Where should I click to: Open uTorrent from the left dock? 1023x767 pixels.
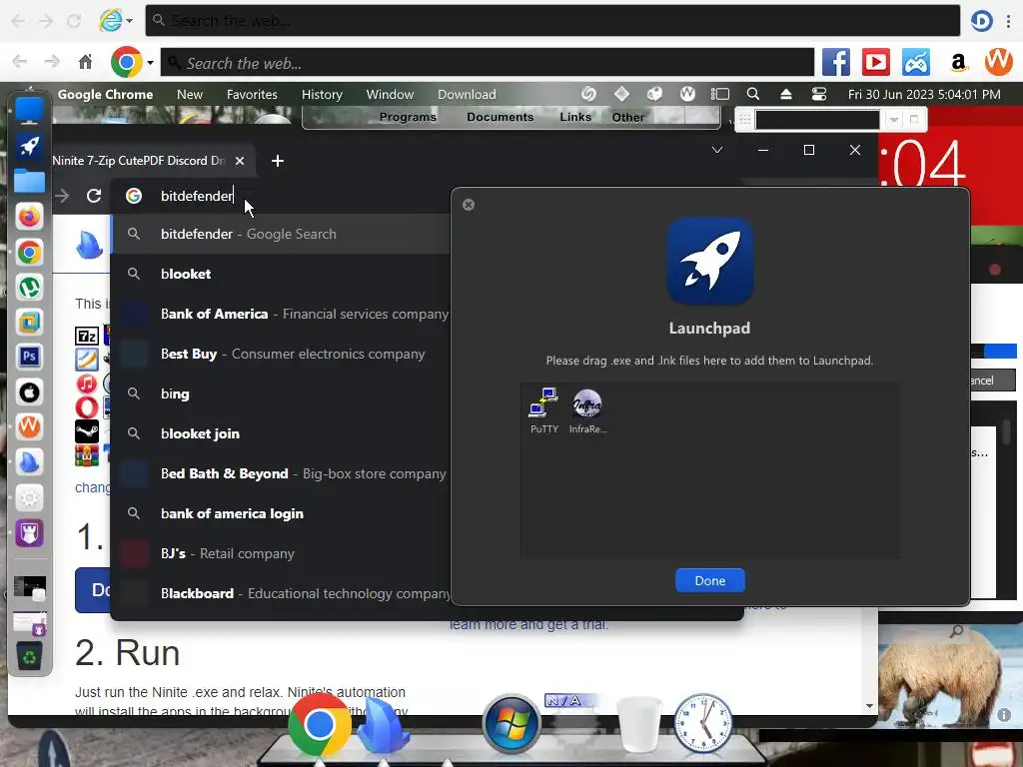click(29, 287)
